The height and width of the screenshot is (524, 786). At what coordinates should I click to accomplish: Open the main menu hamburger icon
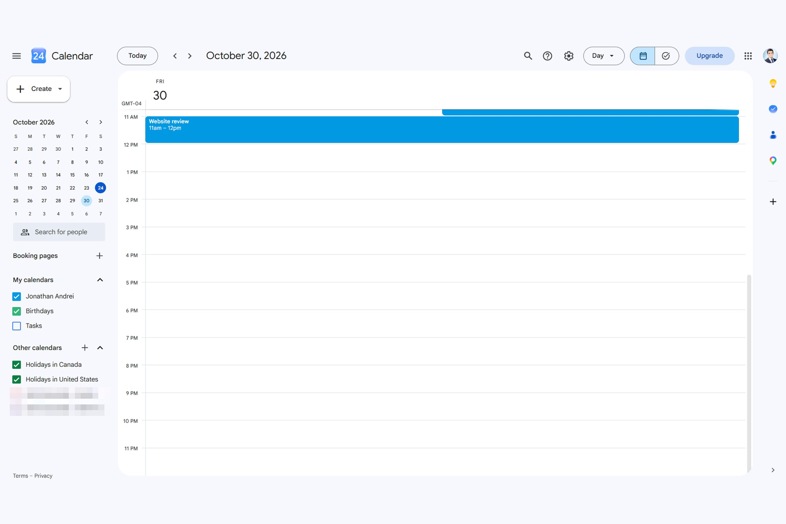[x=17, y=56]
